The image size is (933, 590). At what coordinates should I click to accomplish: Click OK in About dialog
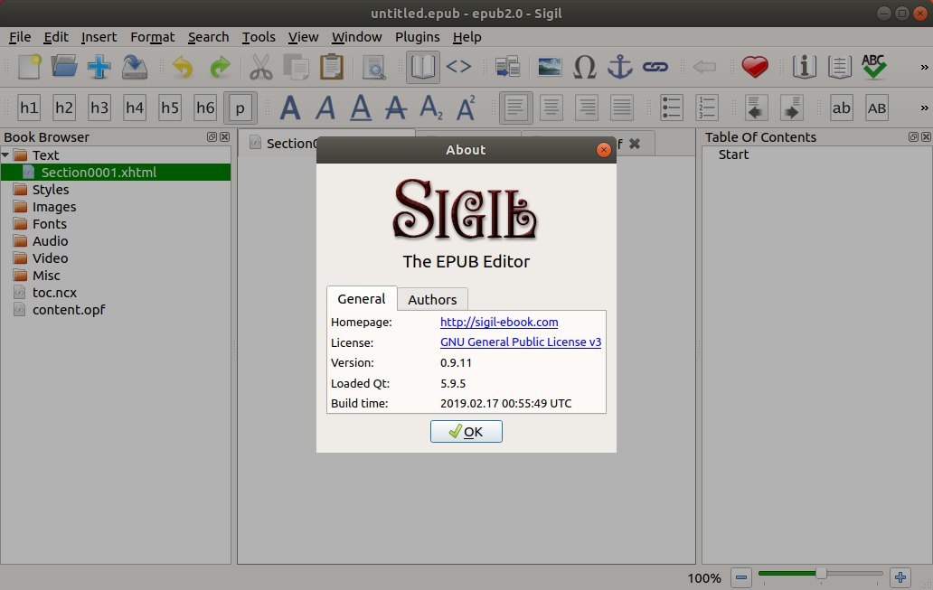point(466,432)
